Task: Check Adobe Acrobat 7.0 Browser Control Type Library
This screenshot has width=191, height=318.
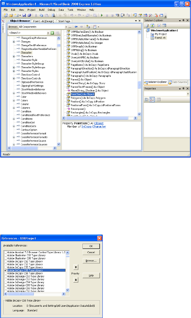Action: coord(5,253)
